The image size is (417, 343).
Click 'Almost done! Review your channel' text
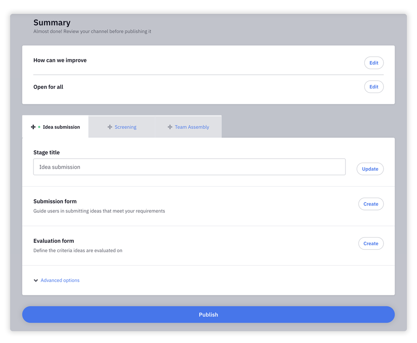[x=92, y=31]
